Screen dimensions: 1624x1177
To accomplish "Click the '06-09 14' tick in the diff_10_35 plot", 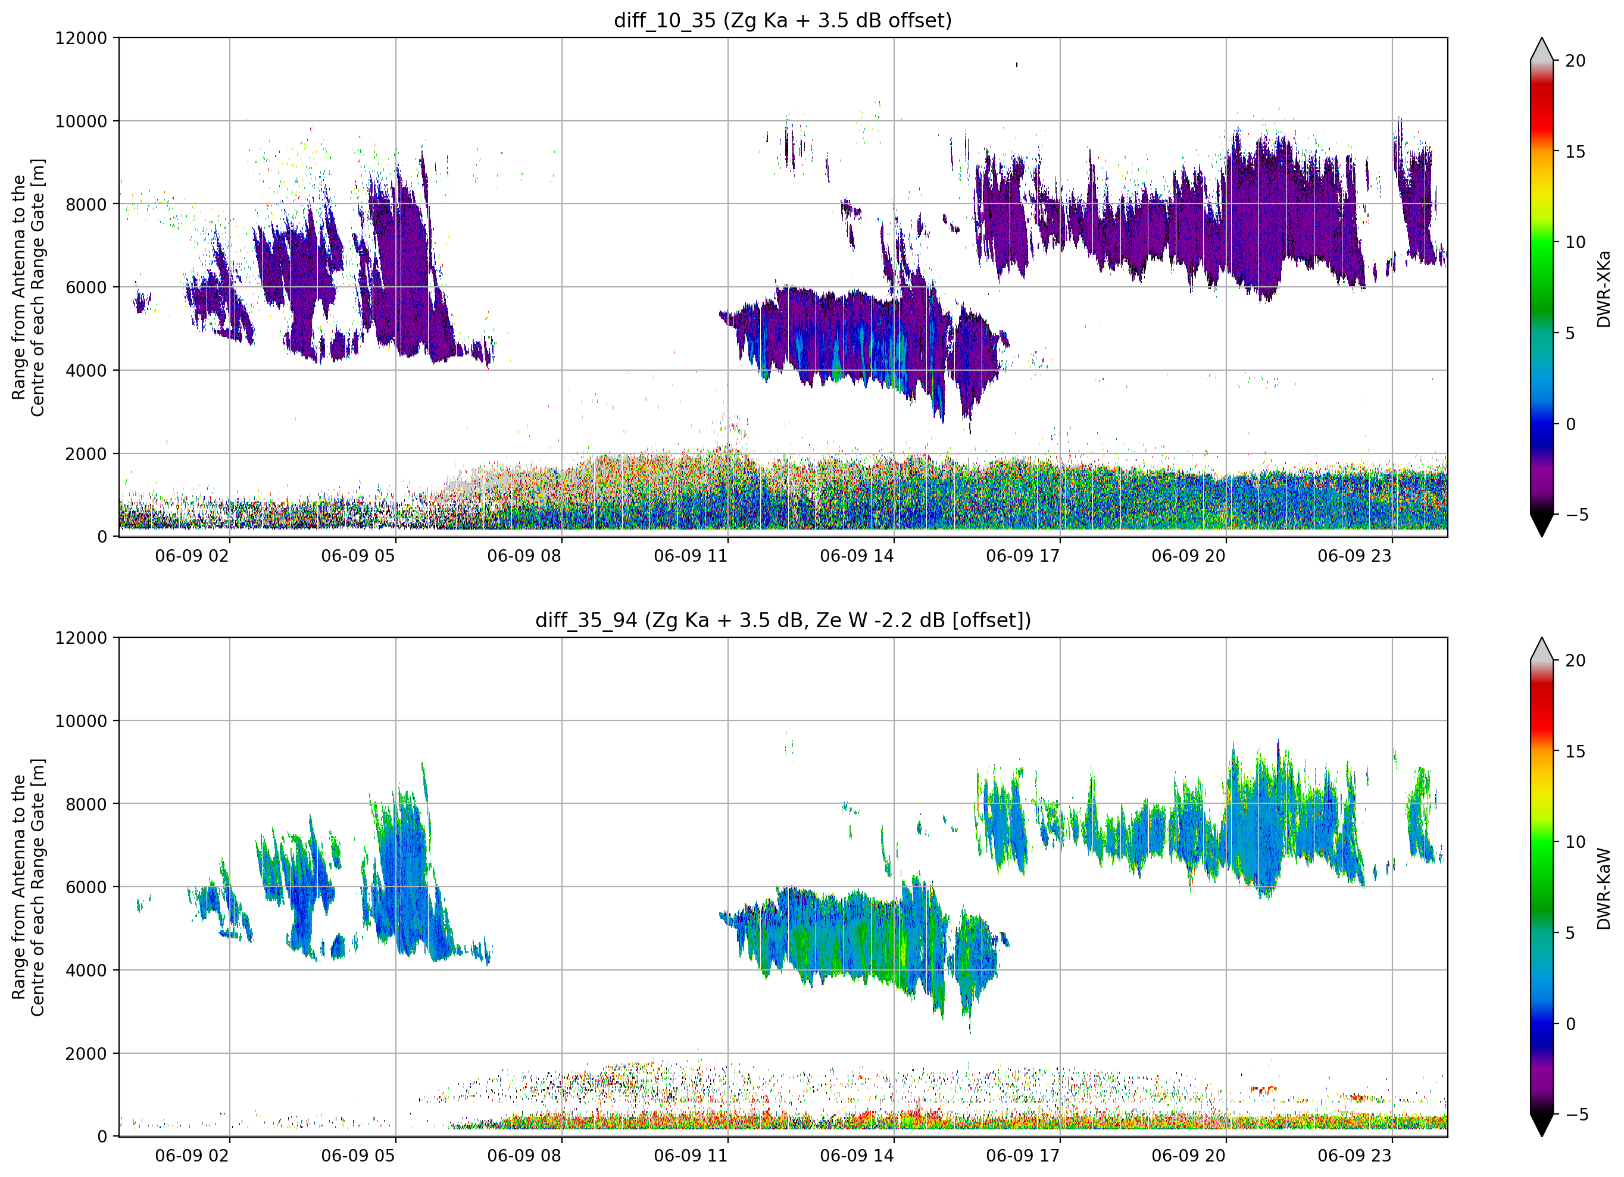I will tap(857, 556).
